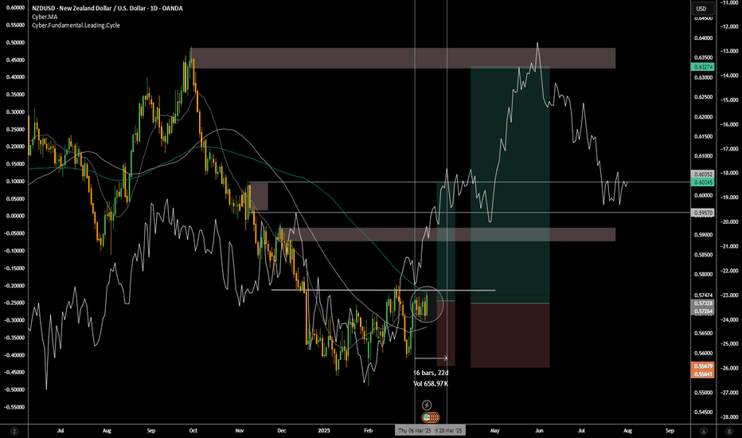Image resolution: width=742 pixels, height=438 pixels.
Task: Click the 0.60352 grey price label
Action: (x=703, y=174)
